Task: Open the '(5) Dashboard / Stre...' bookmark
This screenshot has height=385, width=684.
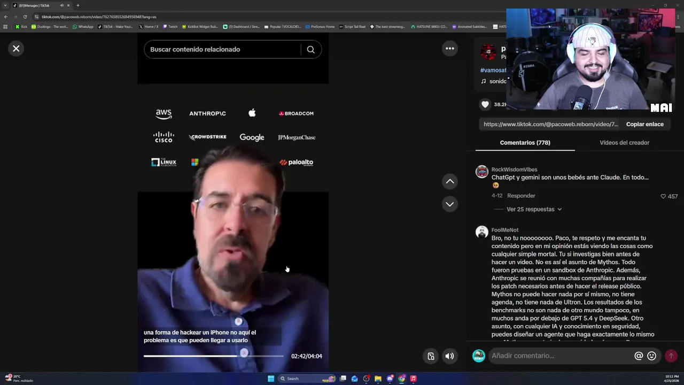Action: pos(241,26)
